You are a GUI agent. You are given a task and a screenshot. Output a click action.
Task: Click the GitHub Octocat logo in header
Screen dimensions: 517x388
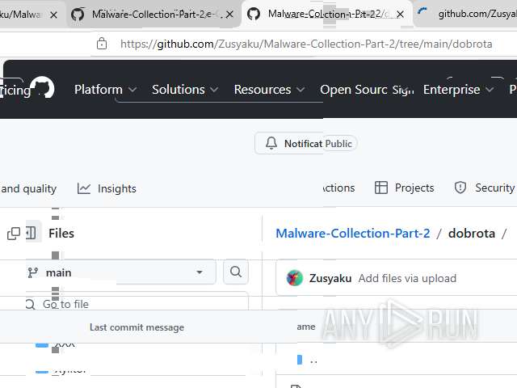(42, 88)
